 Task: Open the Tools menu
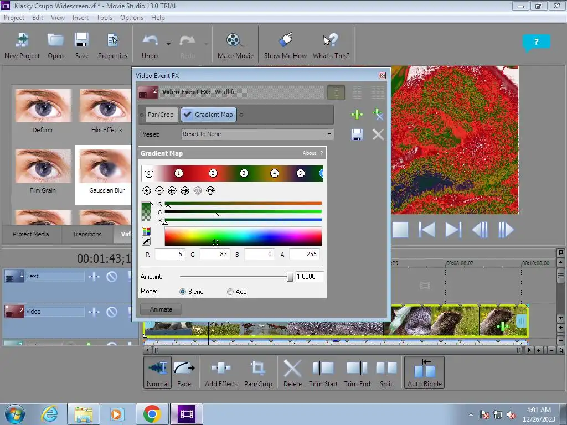point(104,17)
